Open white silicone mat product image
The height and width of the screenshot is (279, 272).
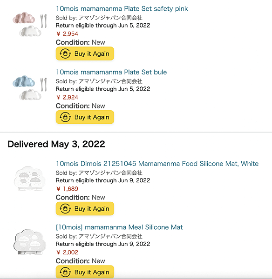point(30,179)
